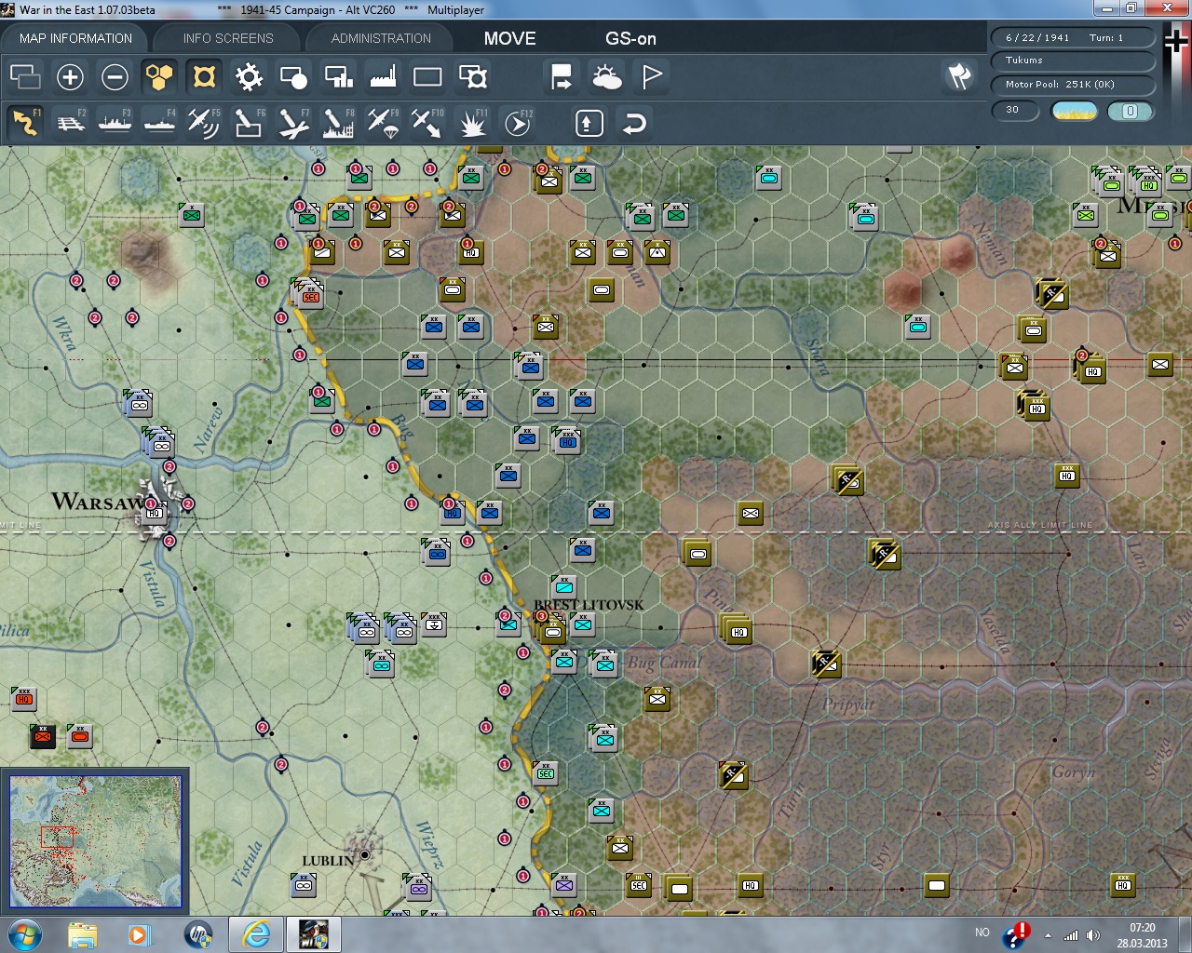Open the HP taskbar icon

click(197, 934)
